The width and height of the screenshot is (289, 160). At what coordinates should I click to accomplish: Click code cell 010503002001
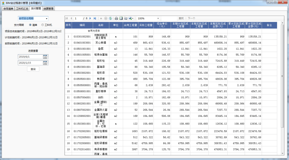82,73
